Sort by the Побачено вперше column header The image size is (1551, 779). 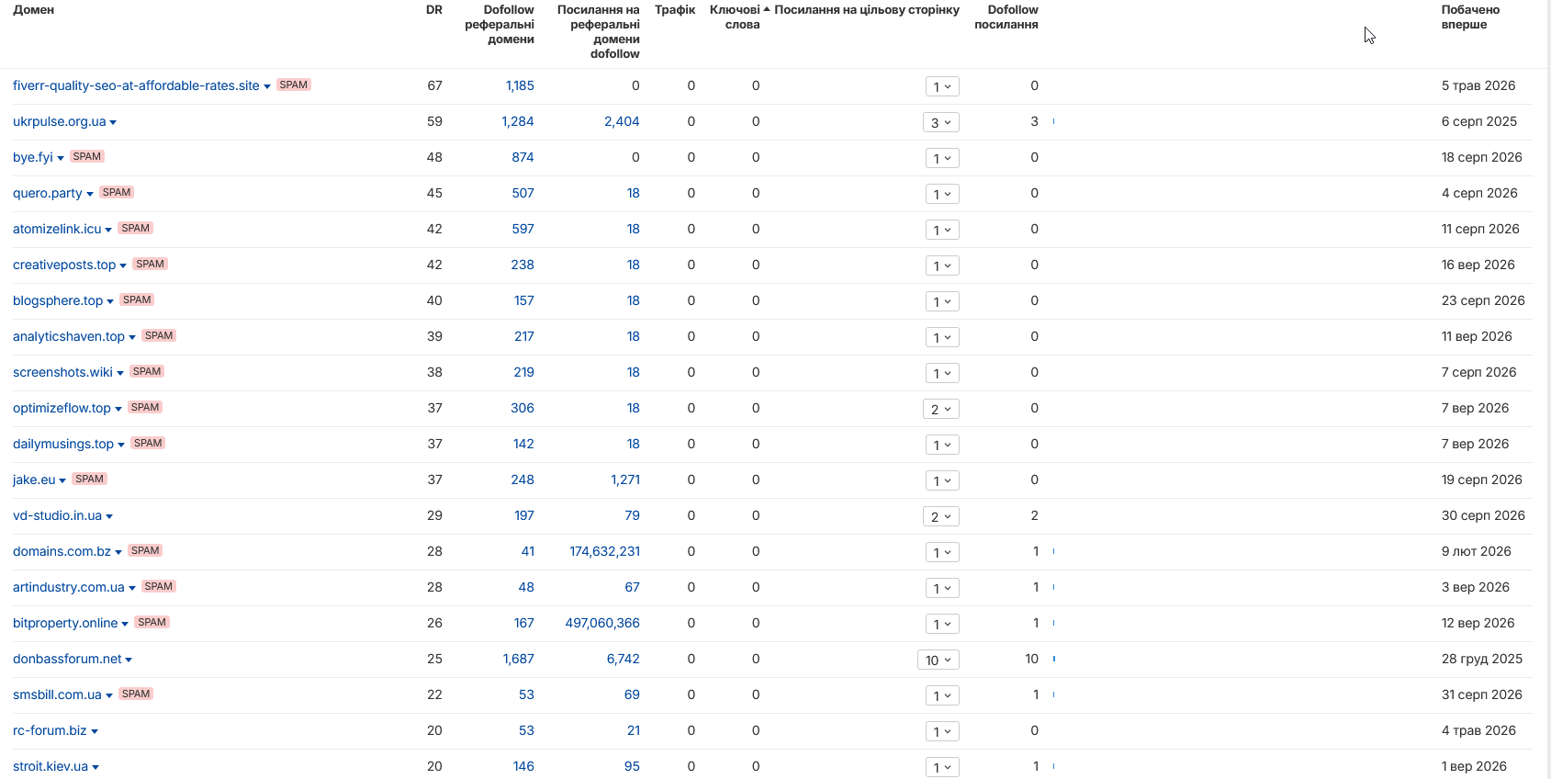click(1470, 17)
